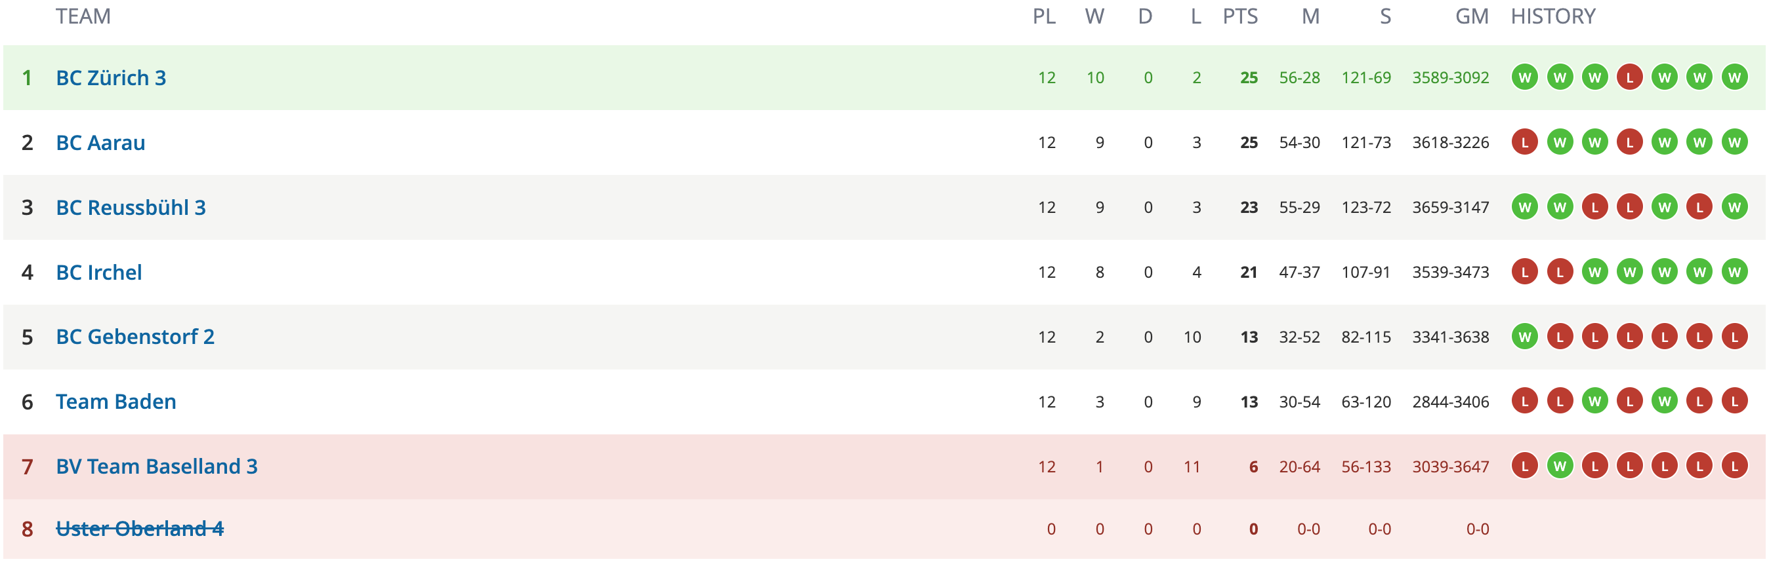Click the PTS column header
This screenshot has height=570, width=1769.
click(x=1240, y=16)
